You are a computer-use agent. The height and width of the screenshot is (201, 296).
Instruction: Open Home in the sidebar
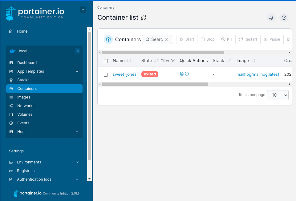(22, 31)
